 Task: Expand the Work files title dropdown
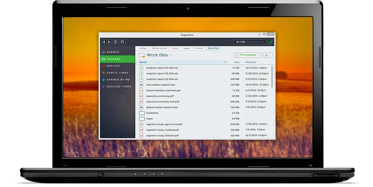[171, 55]
